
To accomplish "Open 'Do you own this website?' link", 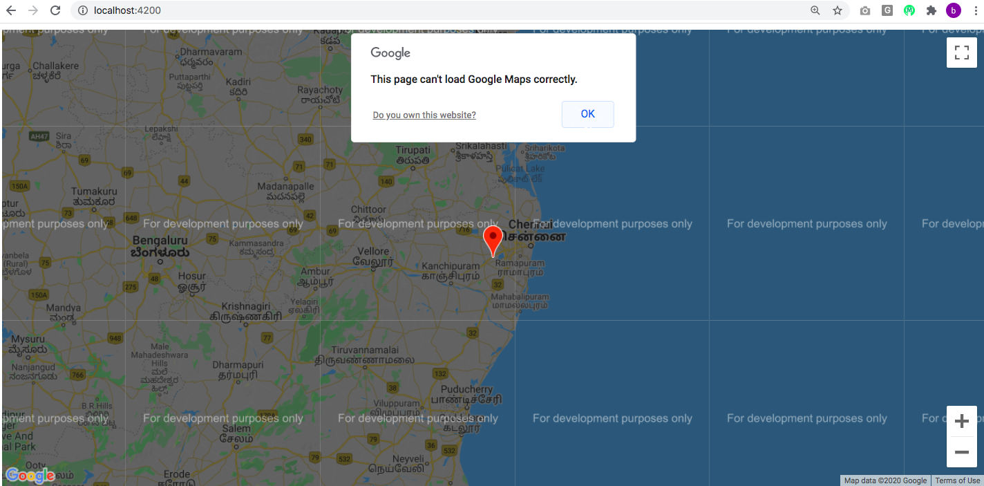I will [x=424, y=115].
